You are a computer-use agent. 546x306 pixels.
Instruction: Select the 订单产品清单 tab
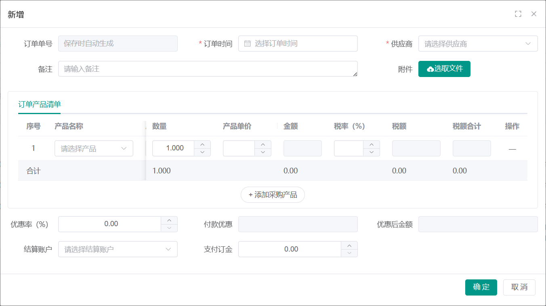(x=40, y=104)
